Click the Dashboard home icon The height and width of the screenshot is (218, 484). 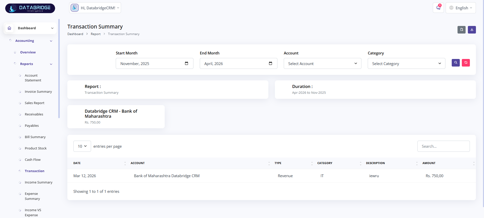point(9,28)
